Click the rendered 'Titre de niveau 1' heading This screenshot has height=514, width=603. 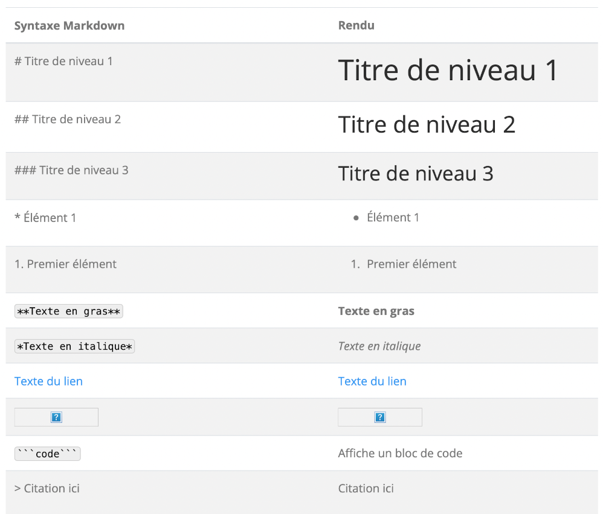448,70
